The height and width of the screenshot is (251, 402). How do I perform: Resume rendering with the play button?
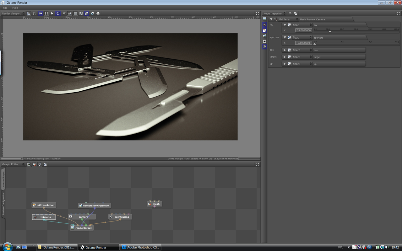(x=52, y=13)
